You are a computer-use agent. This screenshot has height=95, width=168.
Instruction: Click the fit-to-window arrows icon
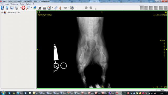pos(40,8)
